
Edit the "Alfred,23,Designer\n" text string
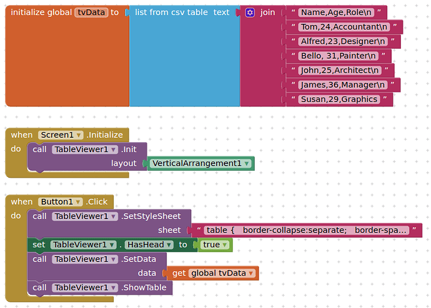[343, 41]
